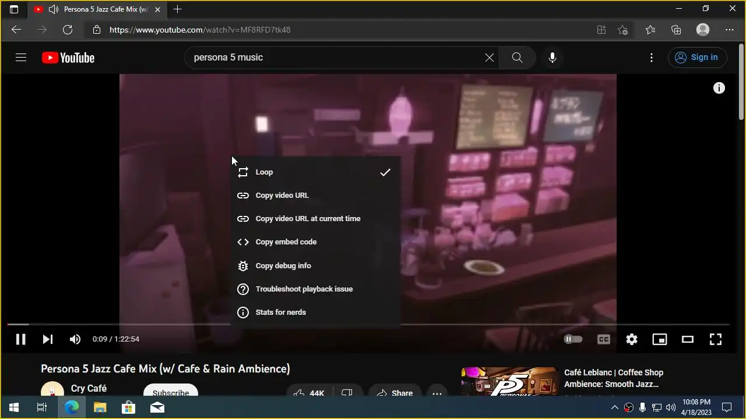Click the browser address bar URL

click(200, 30)
